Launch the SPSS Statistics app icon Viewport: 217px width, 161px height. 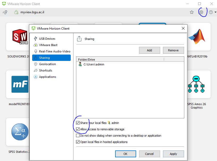pyautogui.click(x=20, y=132)
